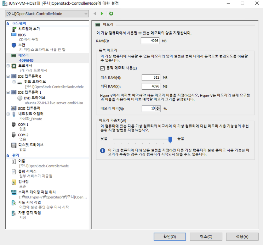The width and height of the screenshot is (263, 245).
Task: Select the 자동 중지 작업 icon
Action: point(14,213)
